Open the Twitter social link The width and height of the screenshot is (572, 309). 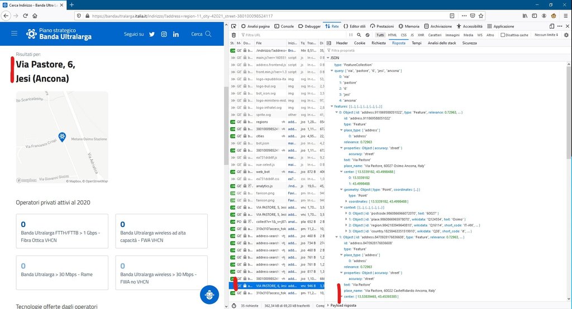pos(151,34)
